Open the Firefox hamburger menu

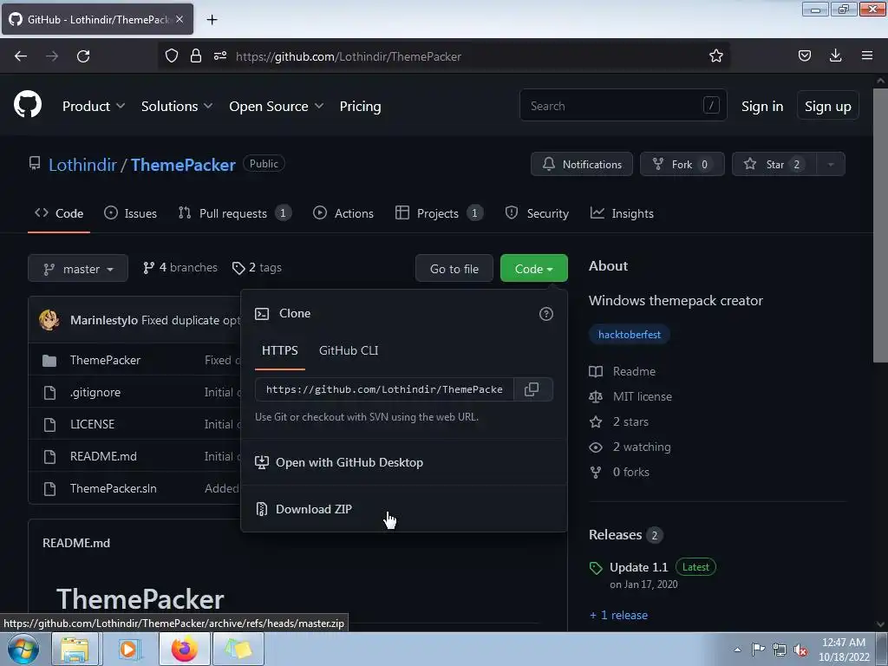867,55
